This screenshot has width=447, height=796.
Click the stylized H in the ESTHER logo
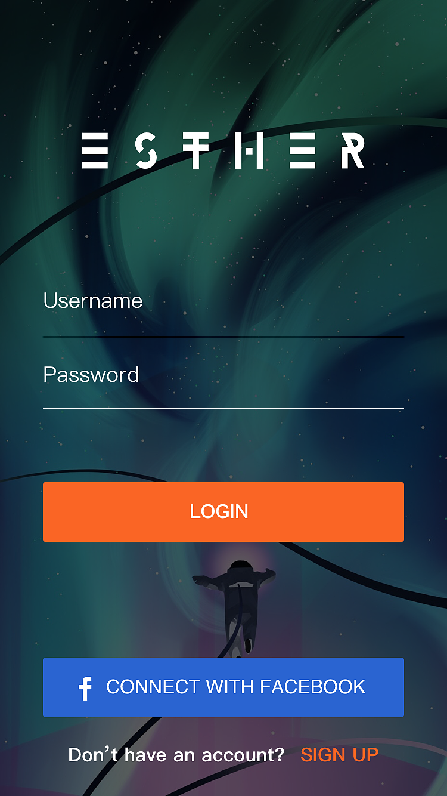pos(249,151)
